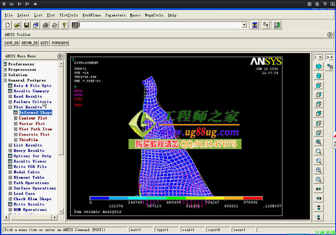
Task: Open the WorkPlane menu
Action: pos(92,15)
